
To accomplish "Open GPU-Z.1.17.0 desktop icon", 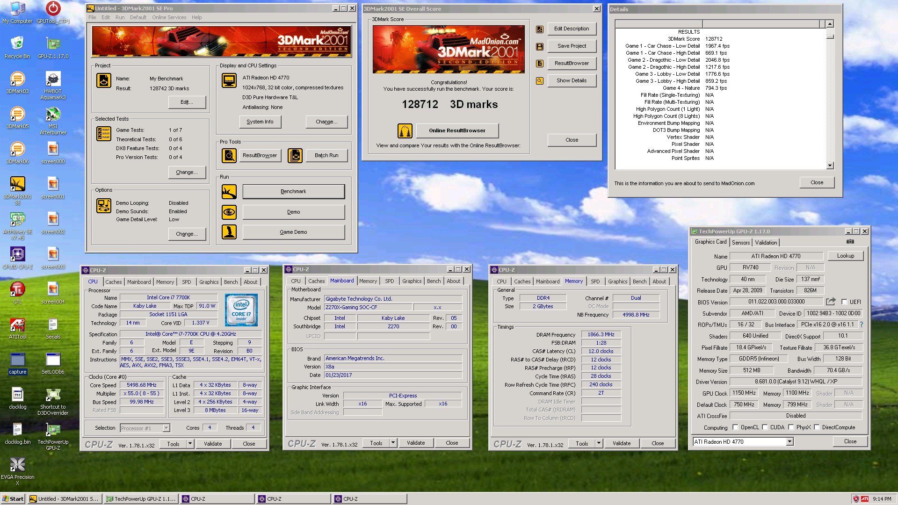I will pos(53,47).
